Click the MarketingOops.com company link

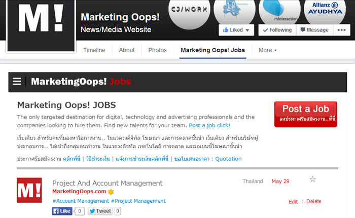pos(79,192)
